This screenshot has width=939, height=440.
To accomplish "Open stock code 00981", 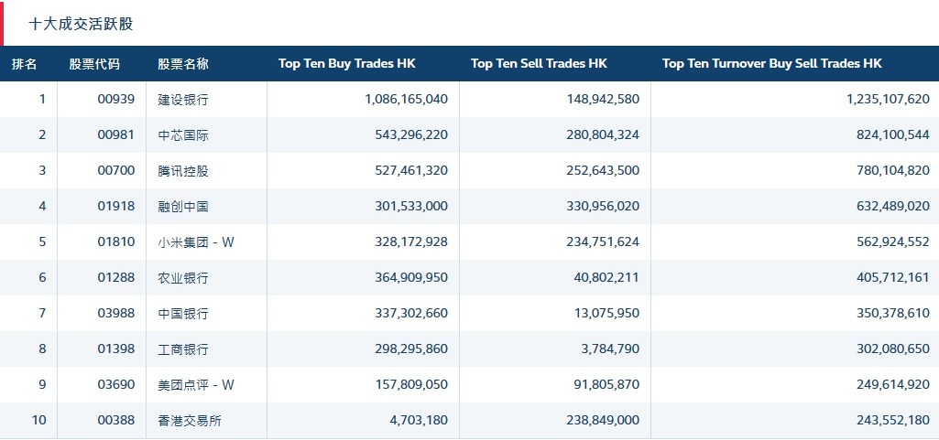I will [116, 135].
